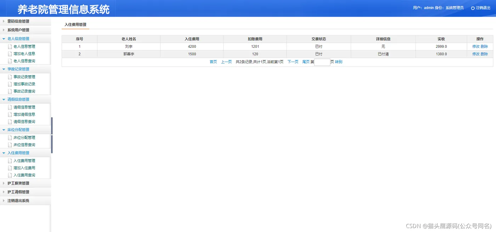Click 已付 status in 刘宇 row
The height and width of the screenshot is (232, 496).
pos(319,46)
